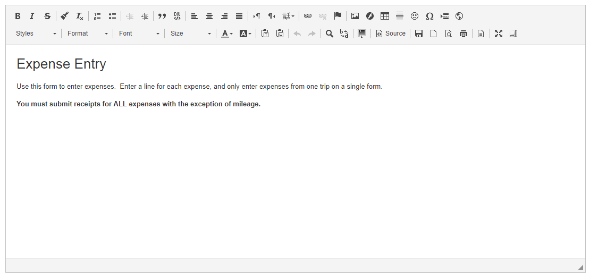Click the Insert Image icon
This screenshot has height=278, width=590.
(355, 16)
